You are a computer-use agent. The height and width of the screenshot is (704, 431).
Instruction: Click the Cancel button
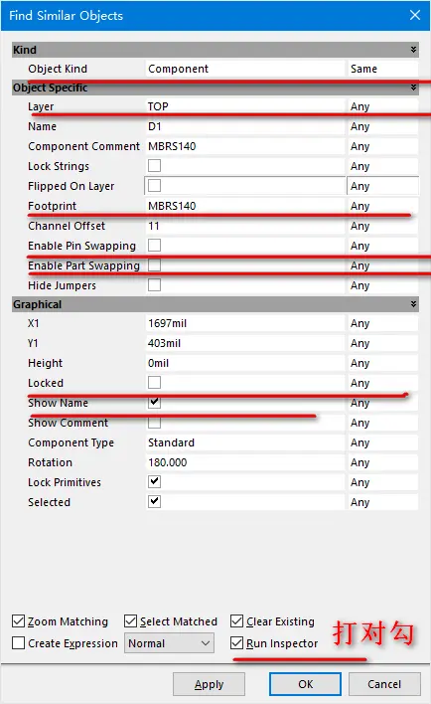384,684
